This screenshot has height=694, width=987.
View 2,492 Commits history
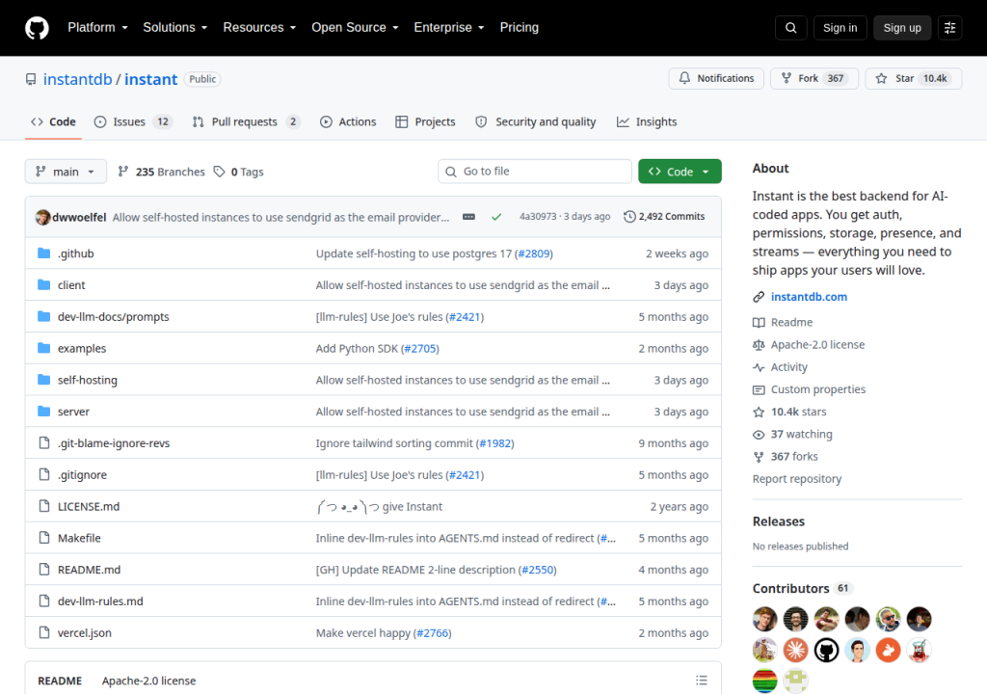(x=664, y=217)
